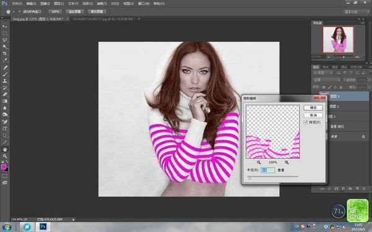Select the History Brush tool
372x232 pixels.
click(x=5, y=88)
